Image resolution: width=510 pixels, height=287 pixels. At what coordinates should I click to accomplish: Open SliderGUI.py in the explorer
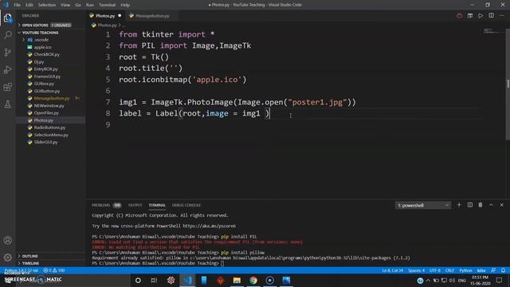tap(50, 142)
